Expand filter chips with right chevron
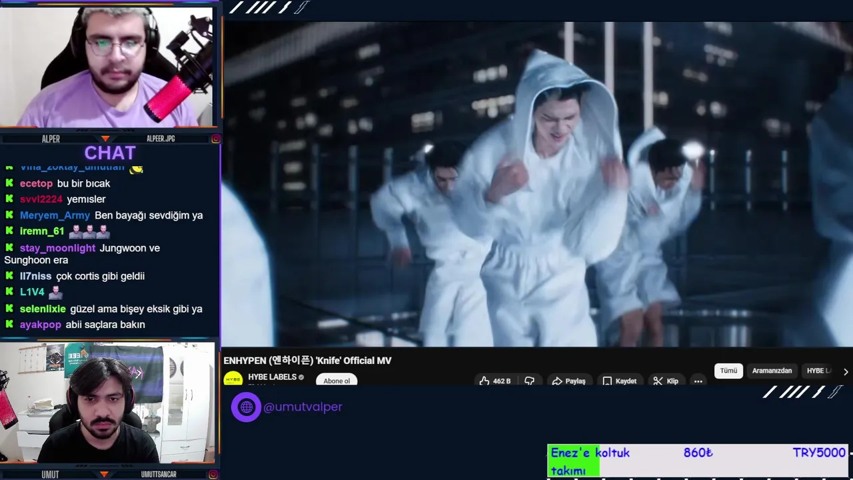 tap(846, 371)
